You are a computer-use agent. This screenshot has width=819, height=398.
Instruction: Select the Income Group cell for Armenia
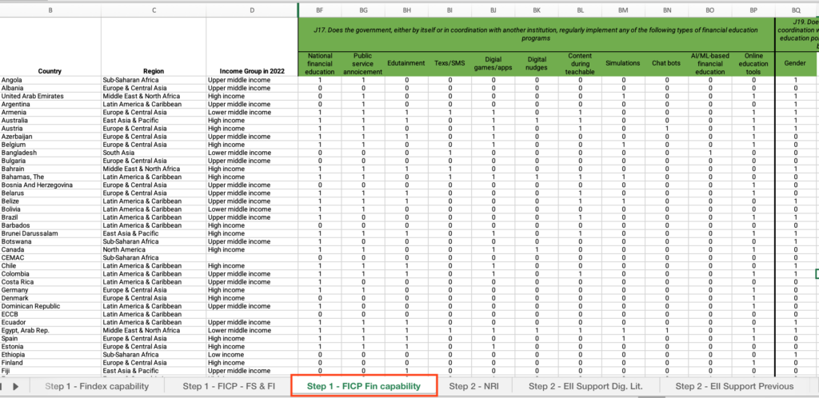point(252,112)
